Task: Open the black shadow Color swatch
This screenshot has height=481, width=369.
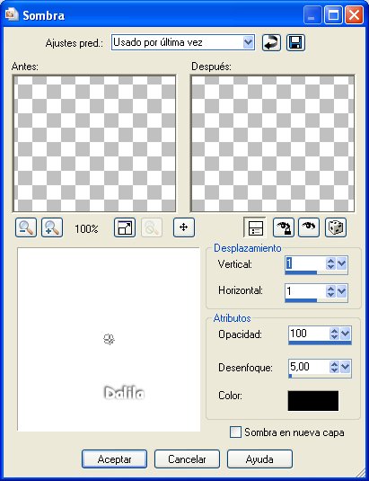Action: [x=313, y=401]
